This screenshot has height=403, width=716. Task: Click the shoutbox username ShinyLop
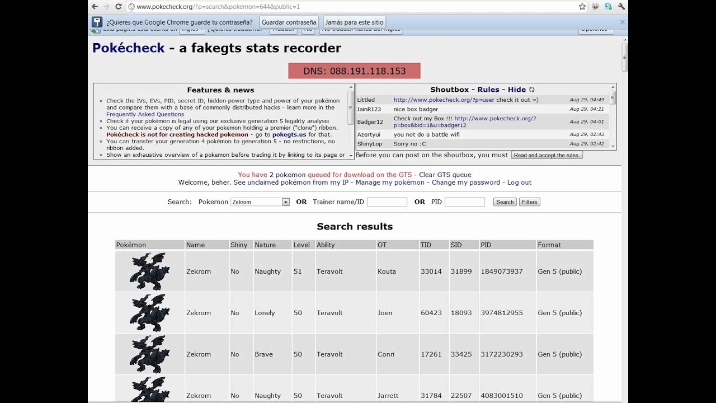370,144
